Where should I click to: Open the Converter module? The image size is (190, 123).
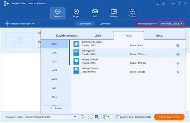point(58,13)
